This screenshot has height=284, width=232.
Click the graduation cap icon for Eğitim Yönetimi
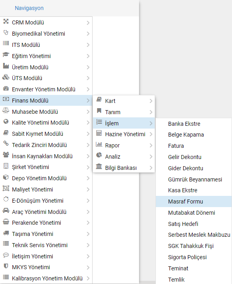tap(6, 54)
